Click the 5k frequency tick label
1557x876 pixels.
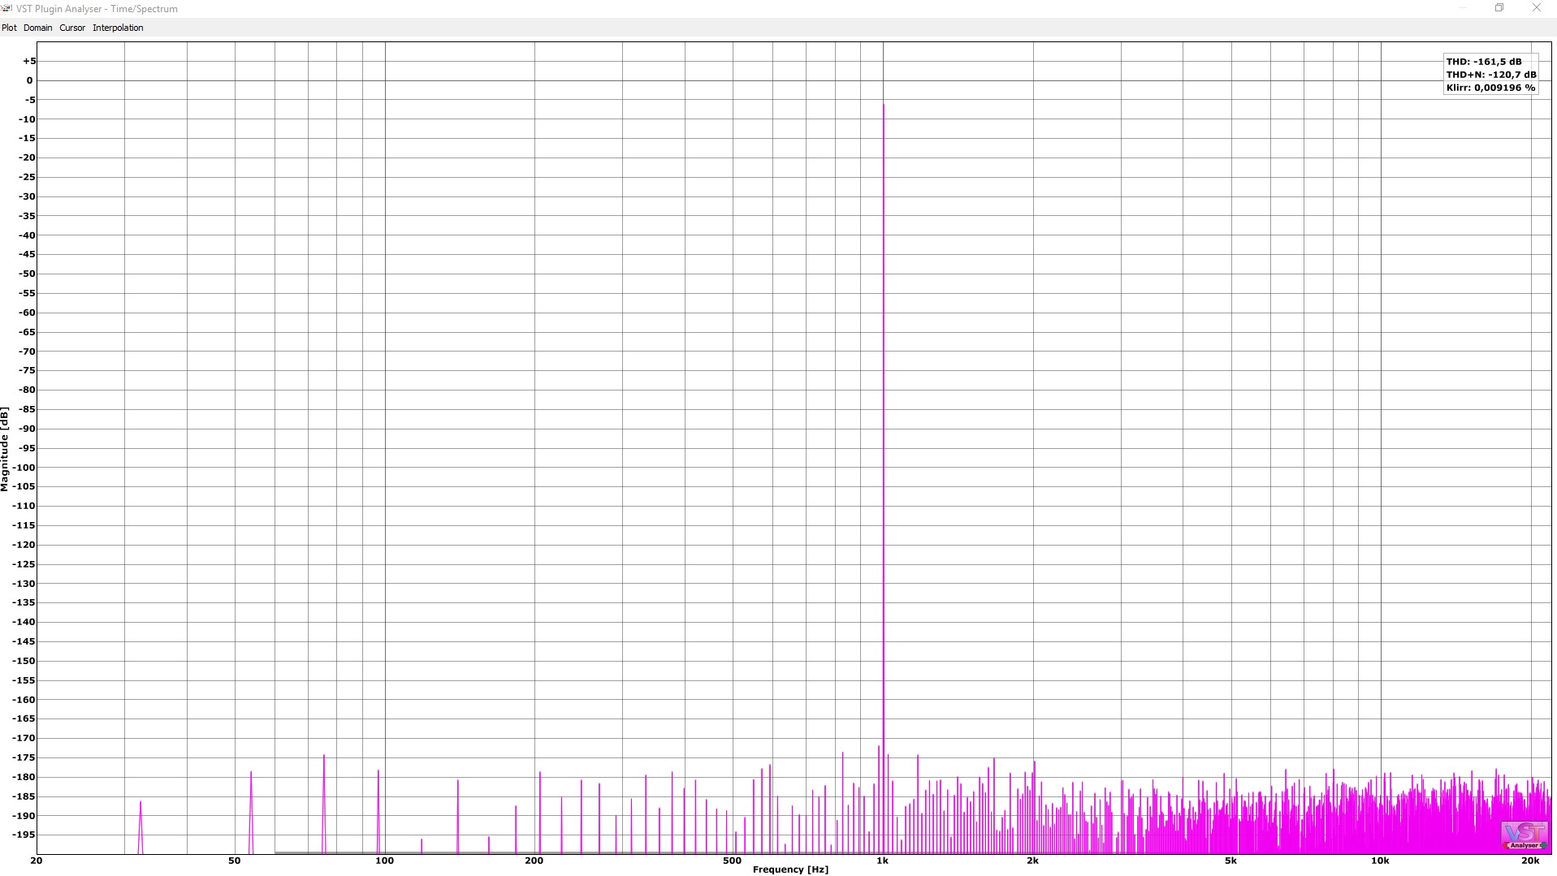pyautogui.click(x=1230, y=861)
